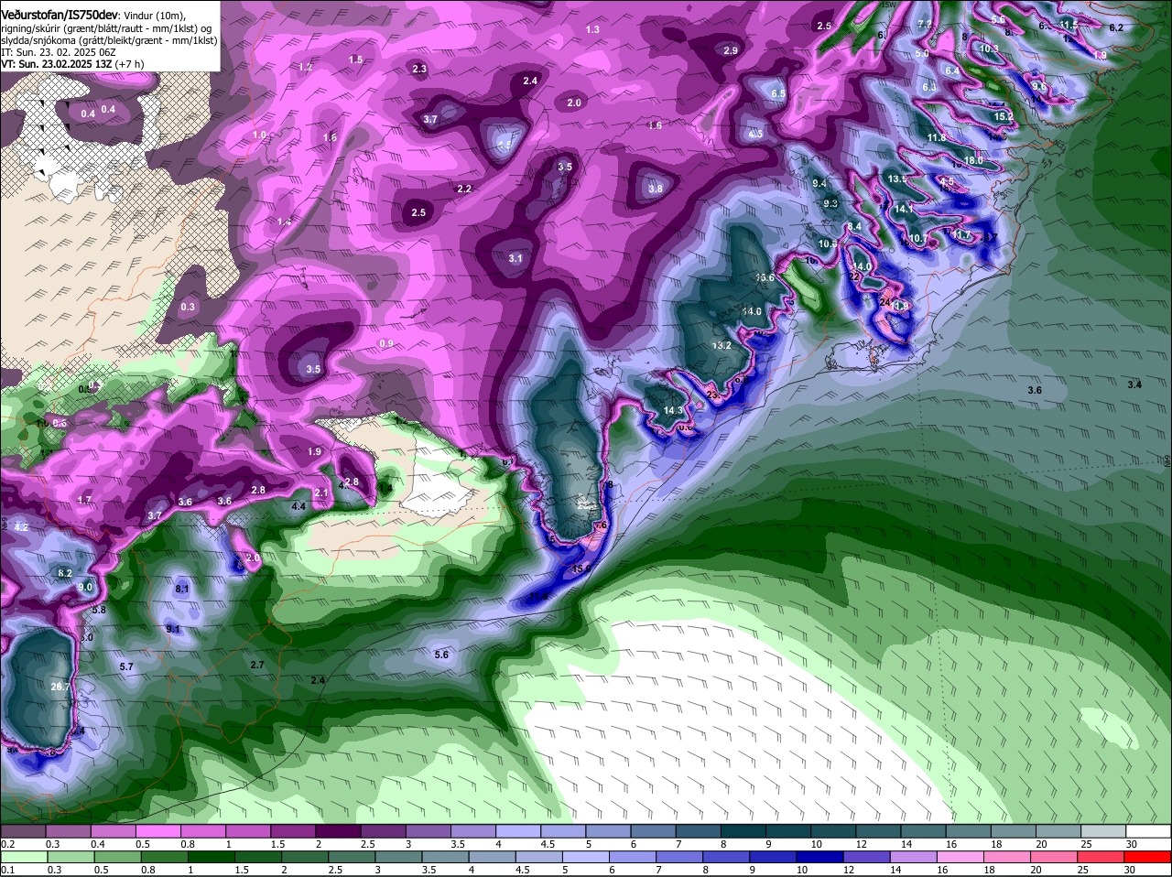Click the '4.4' value on the map
This screenshot has height=877, width=1172.
tap(298, 506)
